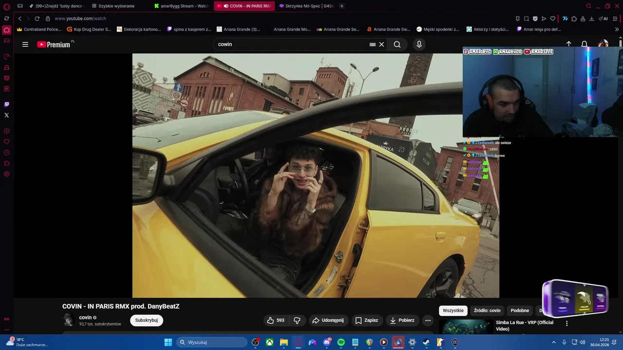The image size is (623, 350).
Task: Open YouTube notifications bell
Action: [585, 44]
